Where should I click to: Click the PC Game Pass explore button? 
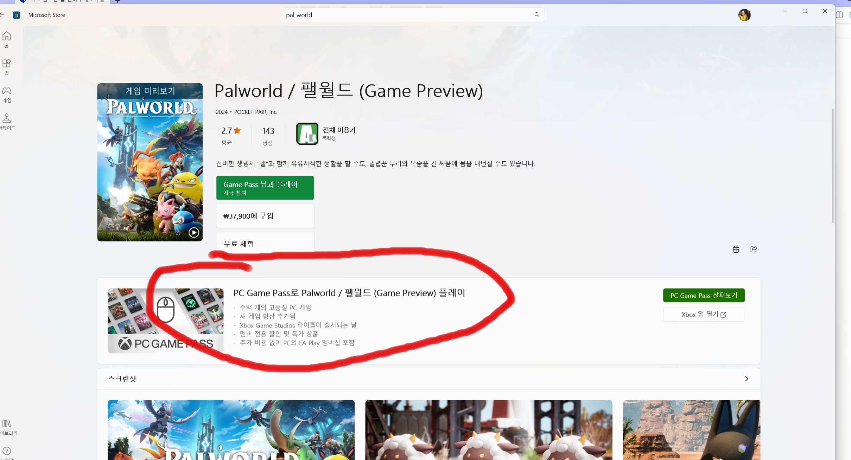[704, 296]
